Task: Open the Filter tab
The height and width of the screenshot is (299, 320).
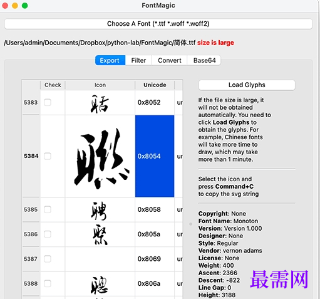Action: click(x=138, y=60)
